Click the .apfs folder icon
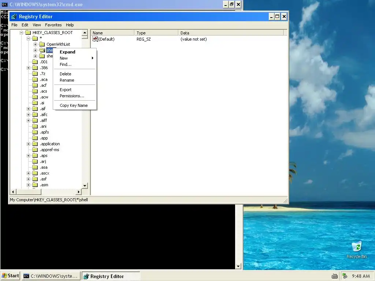This screenshot has width=375, height=281. click(35, 132)
